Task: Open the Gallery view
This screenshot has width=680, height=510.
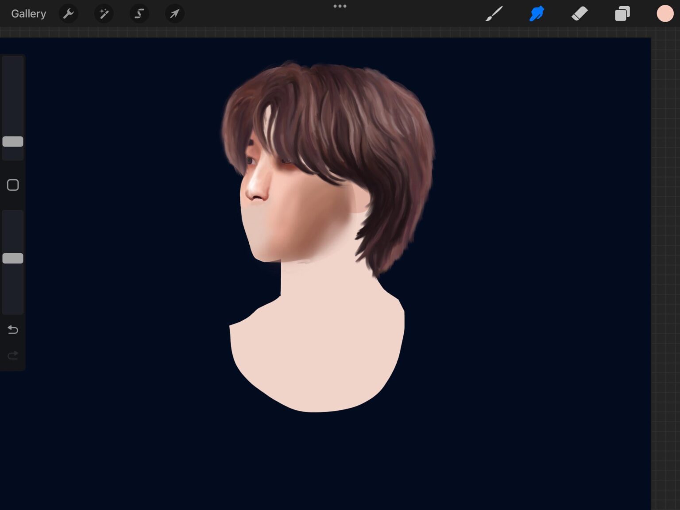Action: [28, 14]
